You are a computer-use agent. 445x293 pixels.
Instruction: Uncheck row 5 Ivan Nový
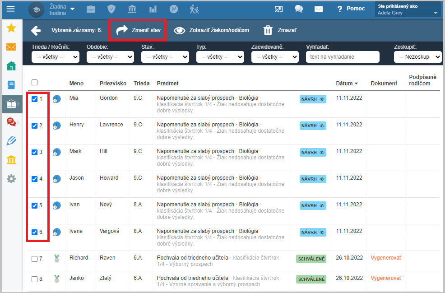35,205
